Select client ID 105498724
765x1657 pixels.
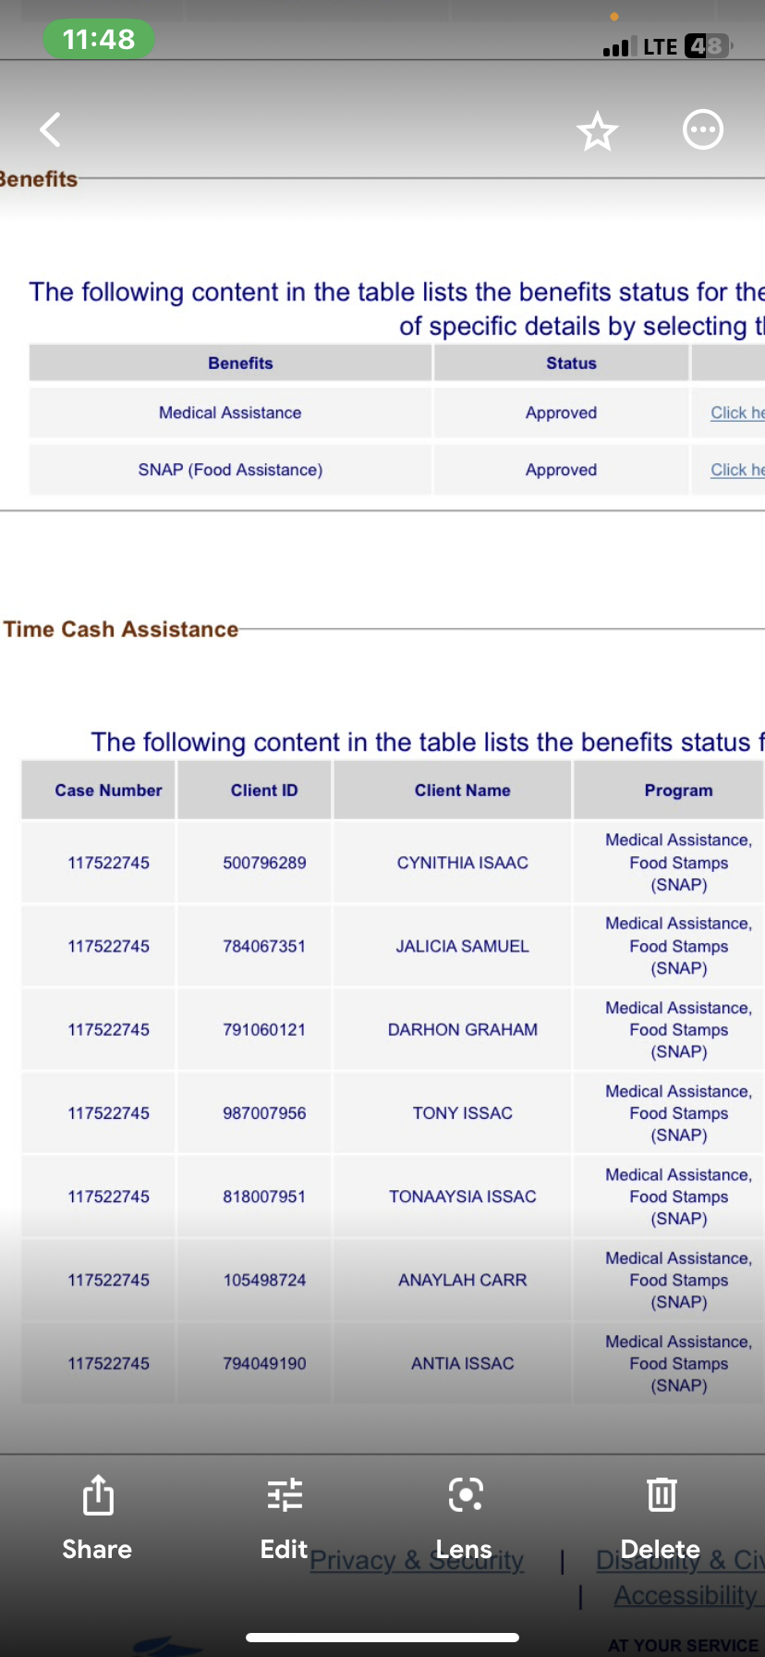click(264, 1280)
